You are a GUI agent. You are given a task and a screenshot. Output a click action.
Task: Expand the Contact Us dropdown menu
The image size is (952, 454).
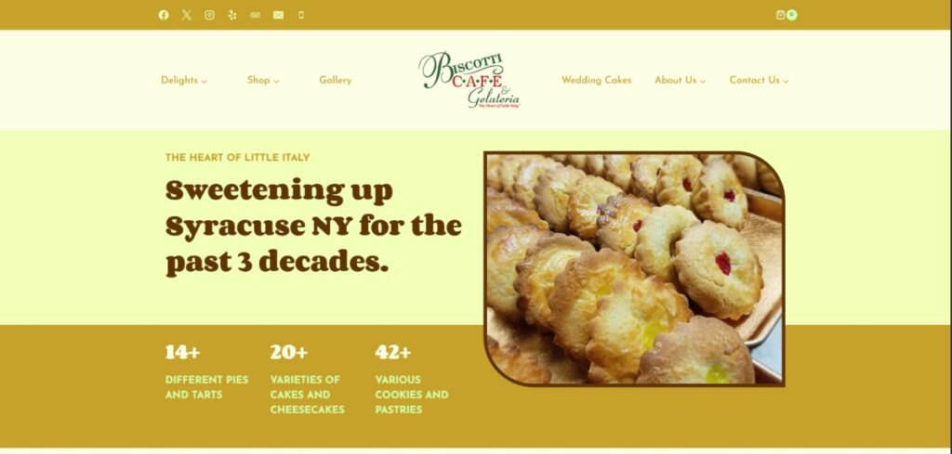(759, 80)
